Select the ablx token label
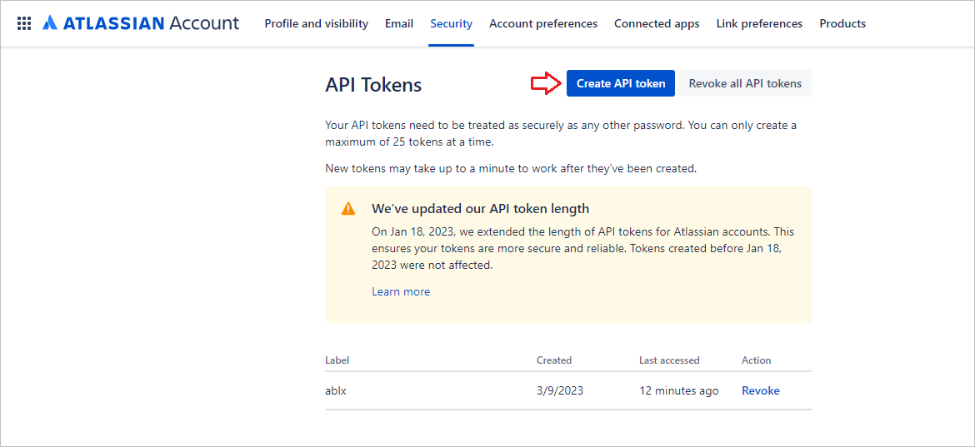Screen dimensions: 975x447 335,390
